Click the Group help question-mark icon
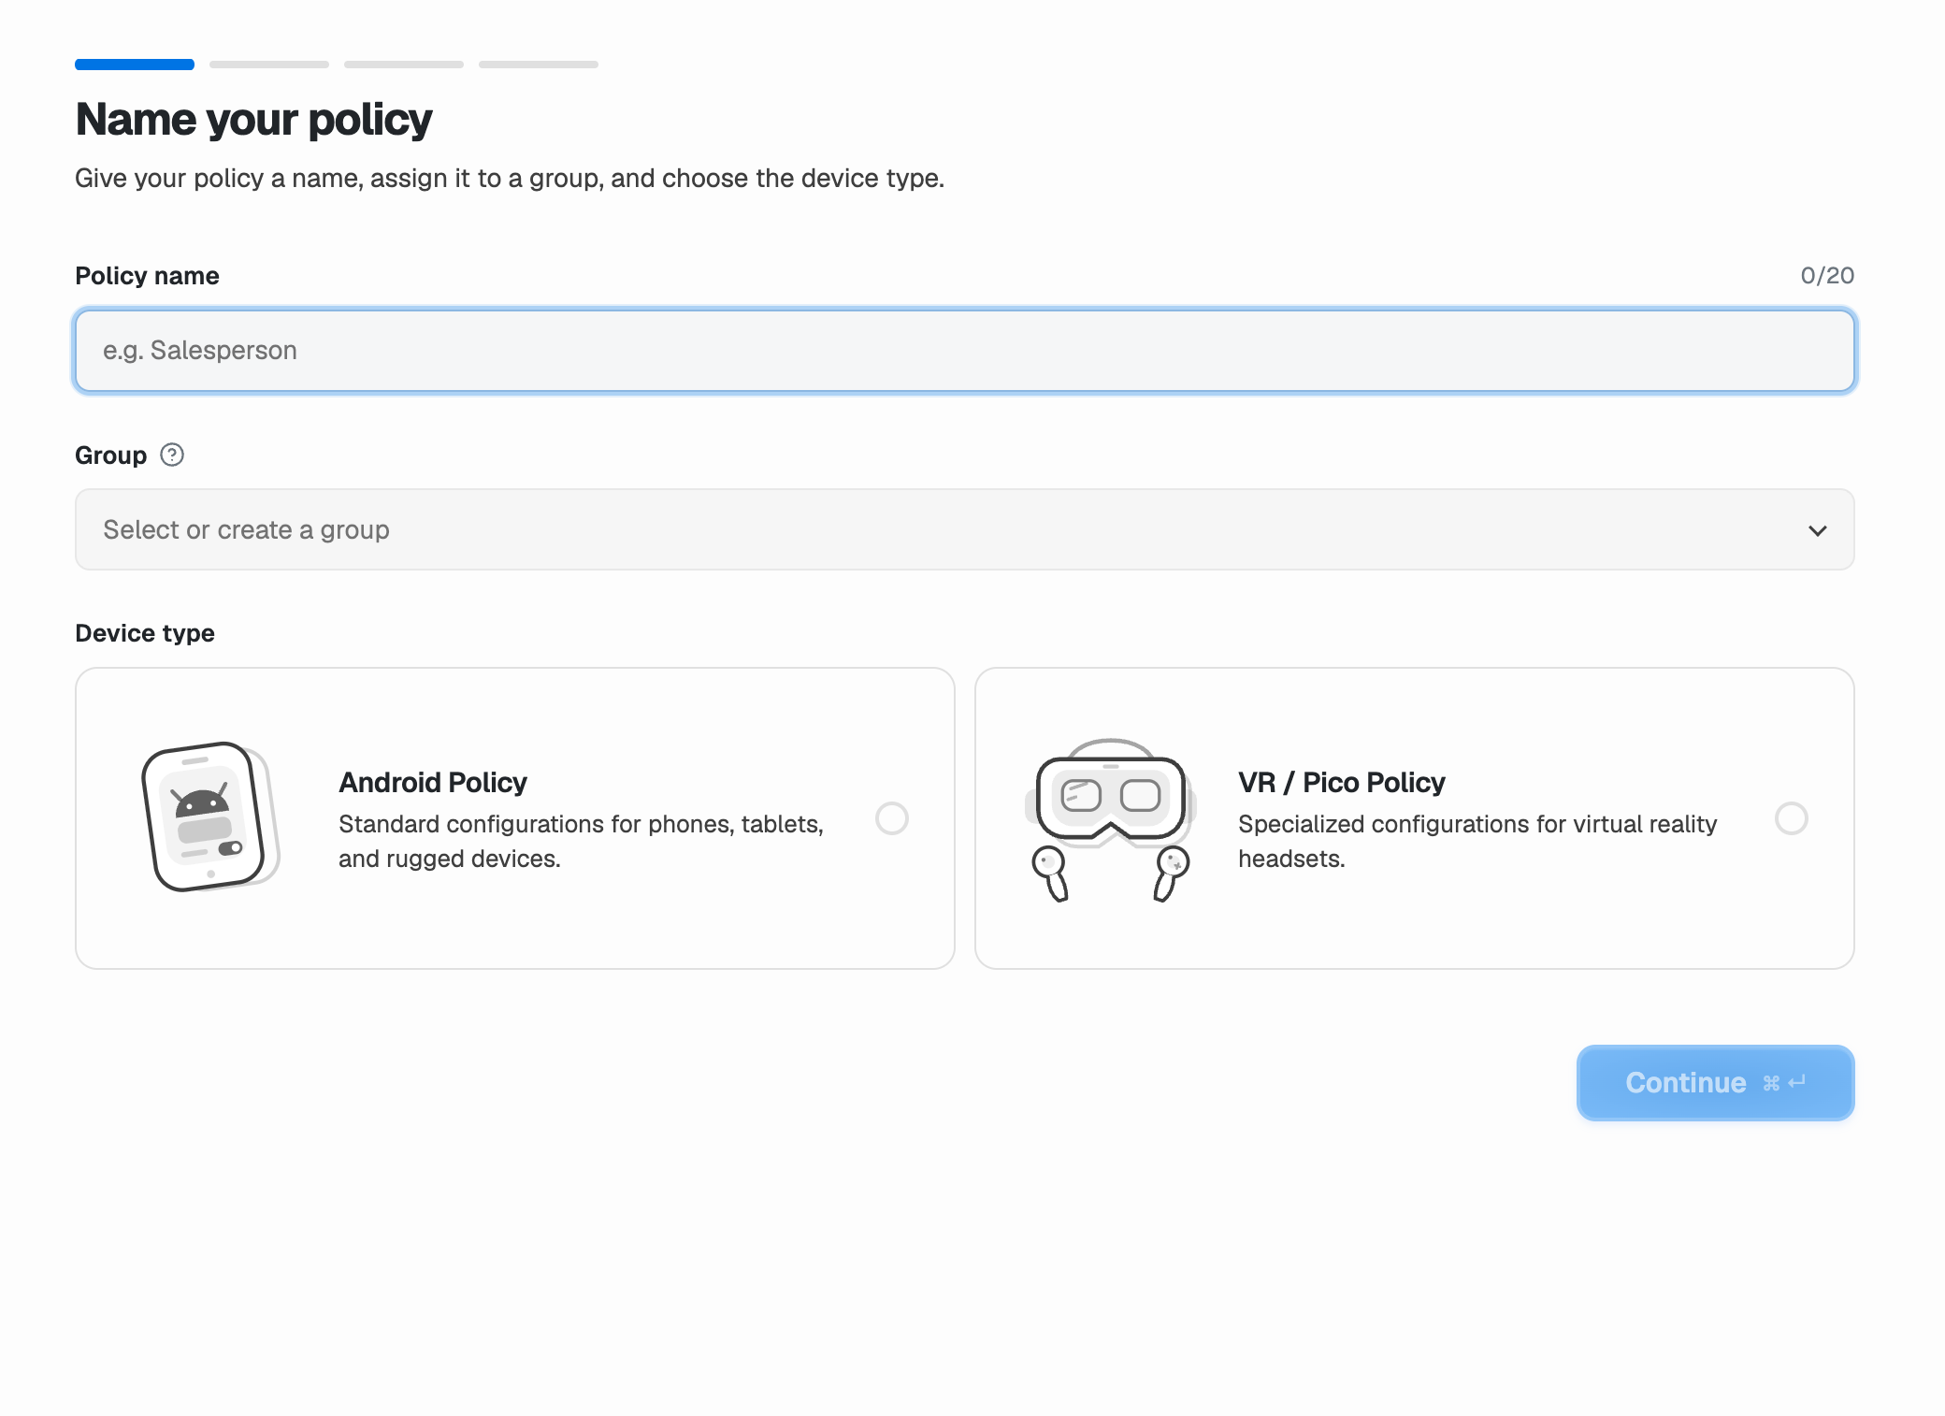 [172, 455]
